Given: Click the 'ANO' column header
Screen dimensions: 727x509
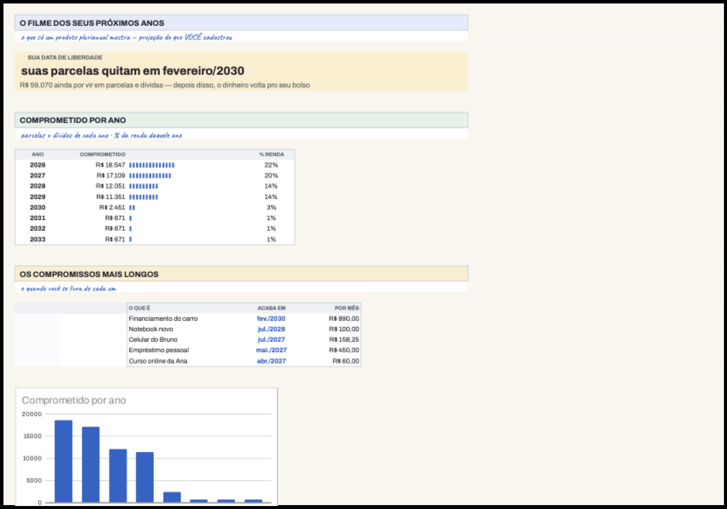Looking at the screenshot, I should (38, 154).
